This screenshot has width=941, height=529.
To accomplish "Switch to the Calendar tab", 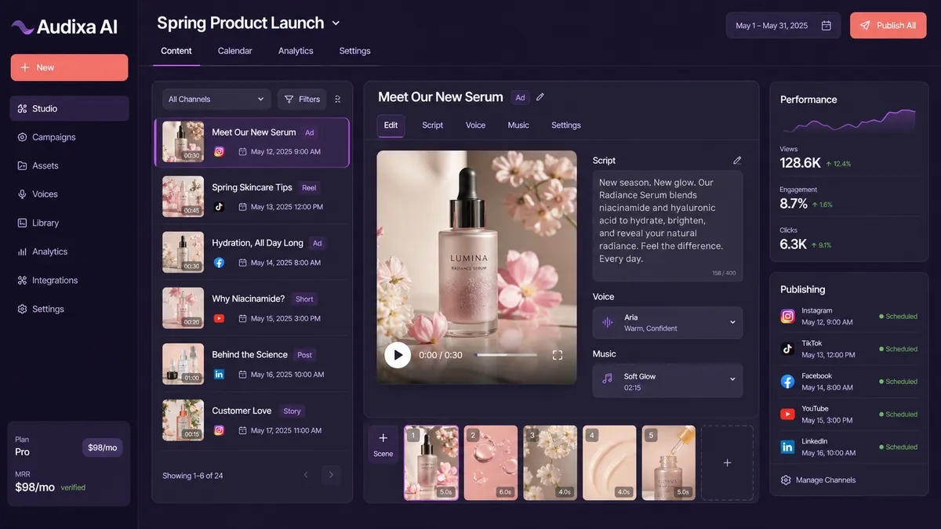I will pos(235,51).
